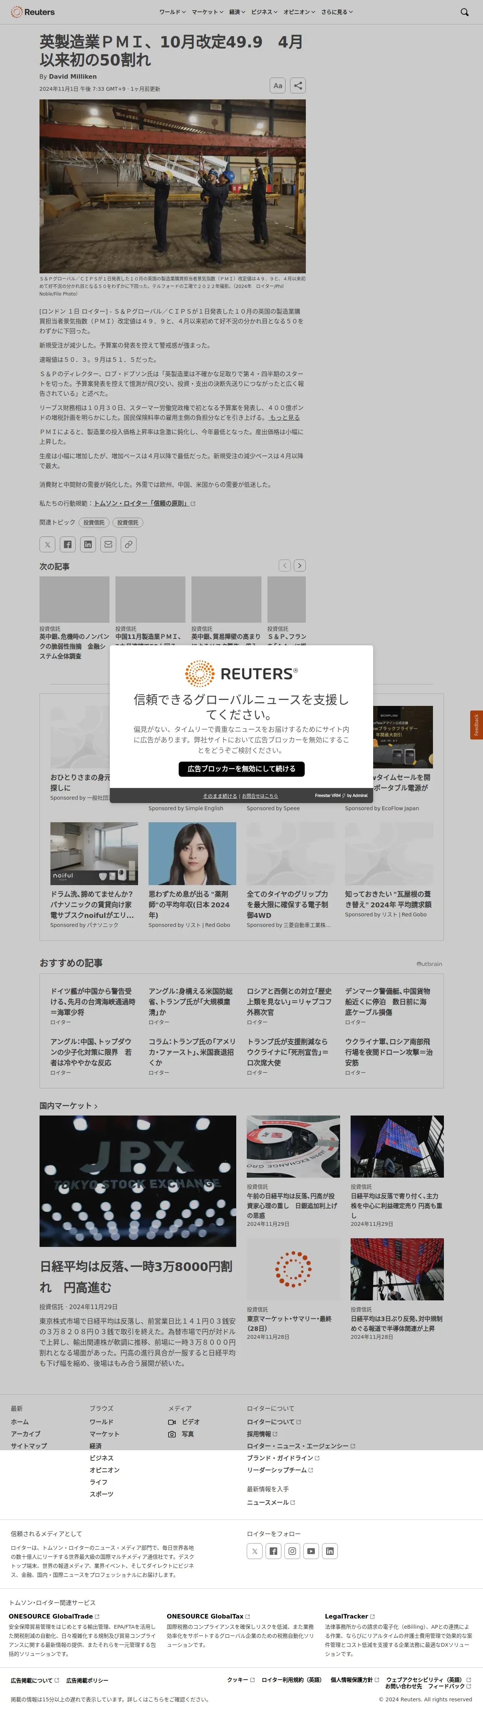Open the search magnifier icon in header
This screenshot has width=483, height=1713.
(465, 12)
